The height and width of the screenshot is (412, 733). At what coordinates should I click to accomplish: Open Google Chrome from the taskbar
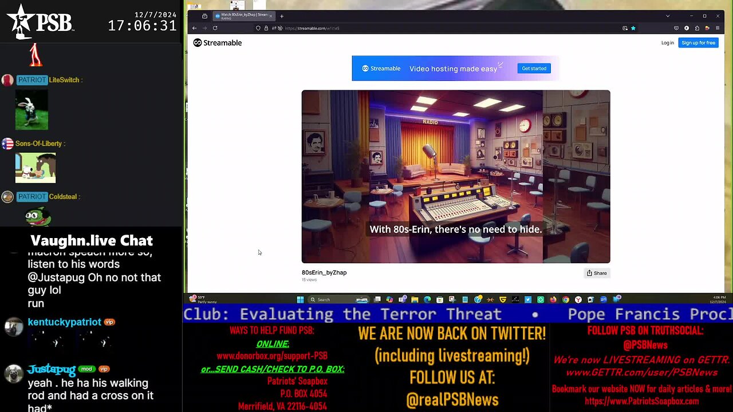(566, 299)
